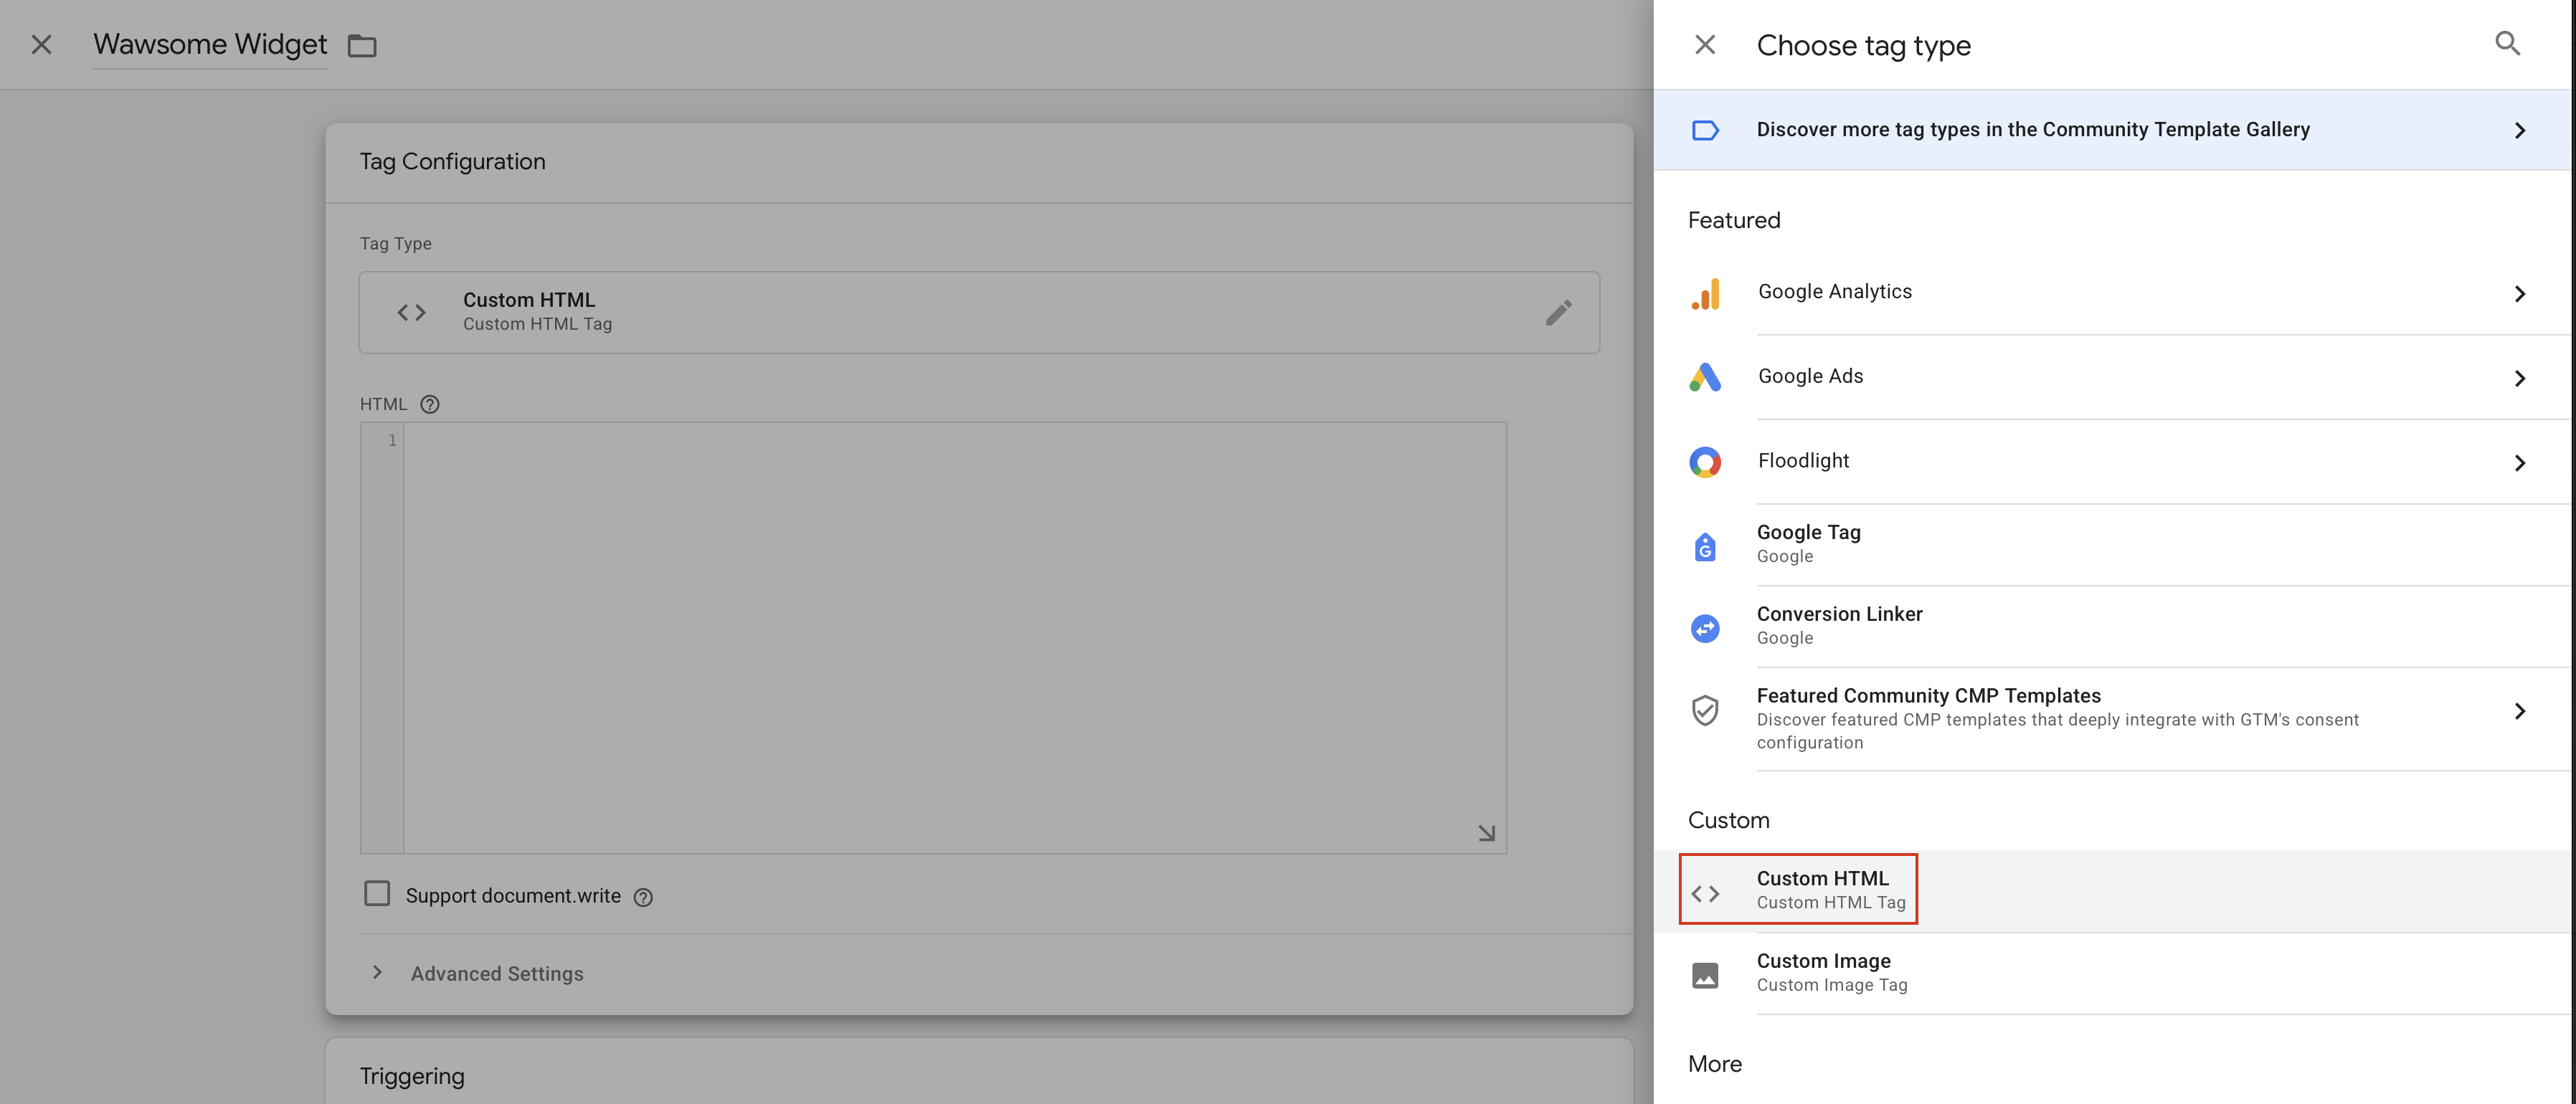
Task: Expand Floodlight tag options chevron
Action: pyautogui.click(x=2519, y=463)
